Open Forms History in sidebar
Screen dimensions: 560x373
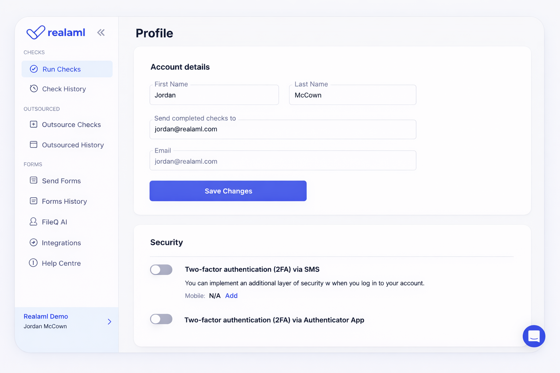[64, 201]
